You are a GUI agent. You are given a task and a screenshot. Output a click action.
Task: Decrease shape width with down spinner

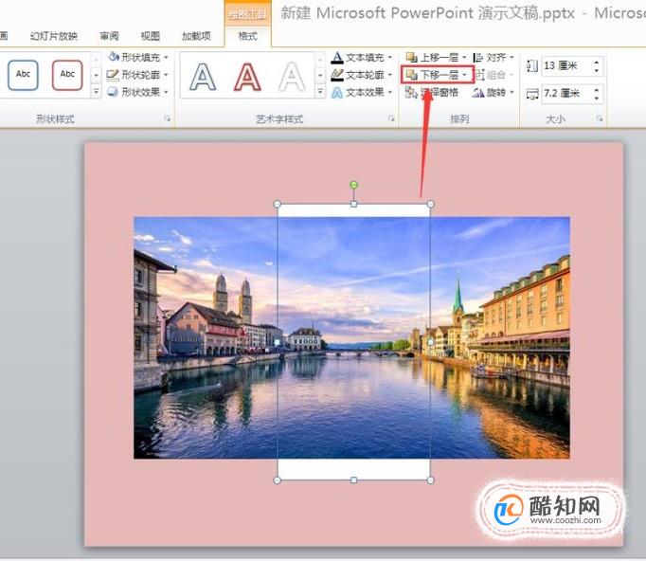(x=597, y=99)
